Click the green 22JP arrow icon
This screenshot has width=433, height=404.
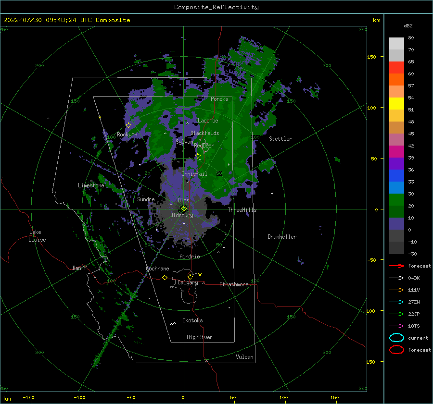396,314
